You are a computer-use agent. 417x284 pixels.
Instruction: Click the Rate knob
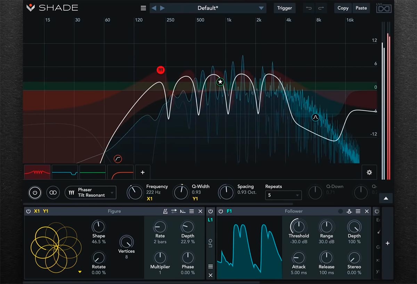click(160, 227)
